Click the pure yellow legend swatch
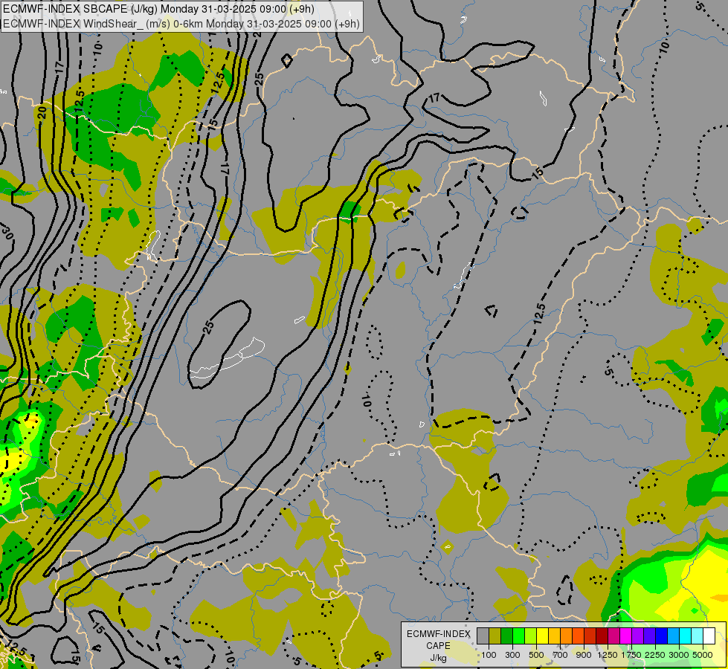The image size is (728, 669). point(542,636)
